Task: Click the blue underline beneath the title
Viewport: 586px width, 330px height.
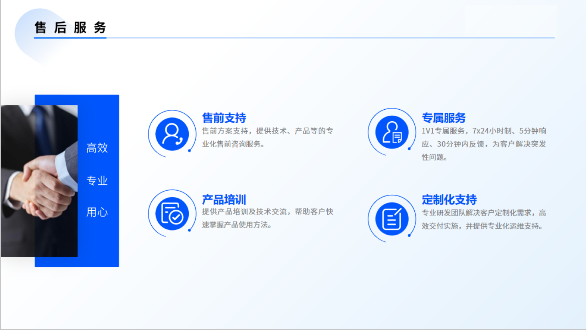Action: point(70,38)
